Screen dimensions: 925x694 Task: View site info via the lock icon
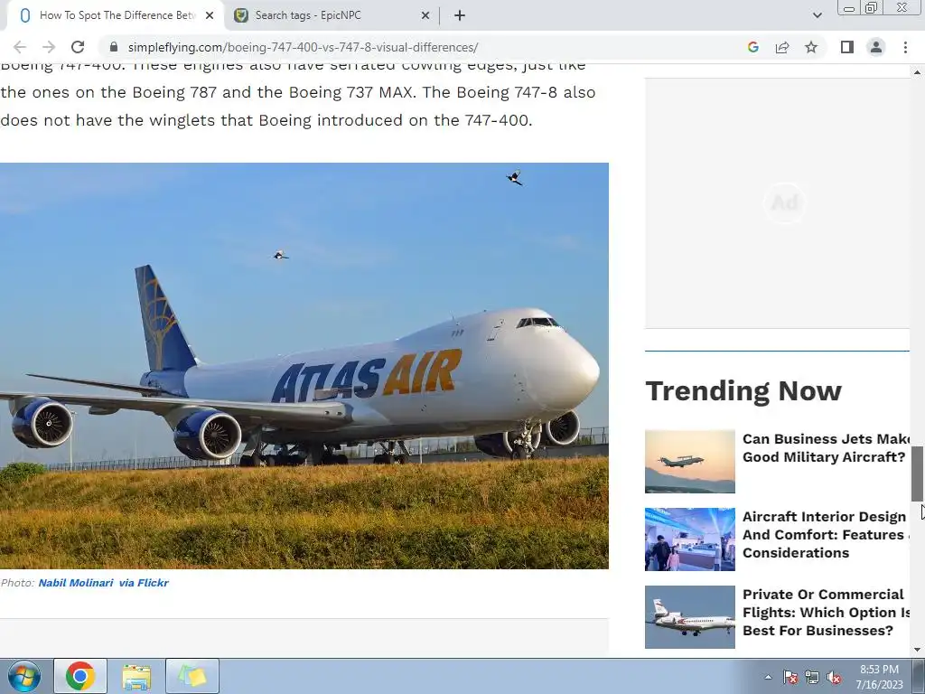114,47
